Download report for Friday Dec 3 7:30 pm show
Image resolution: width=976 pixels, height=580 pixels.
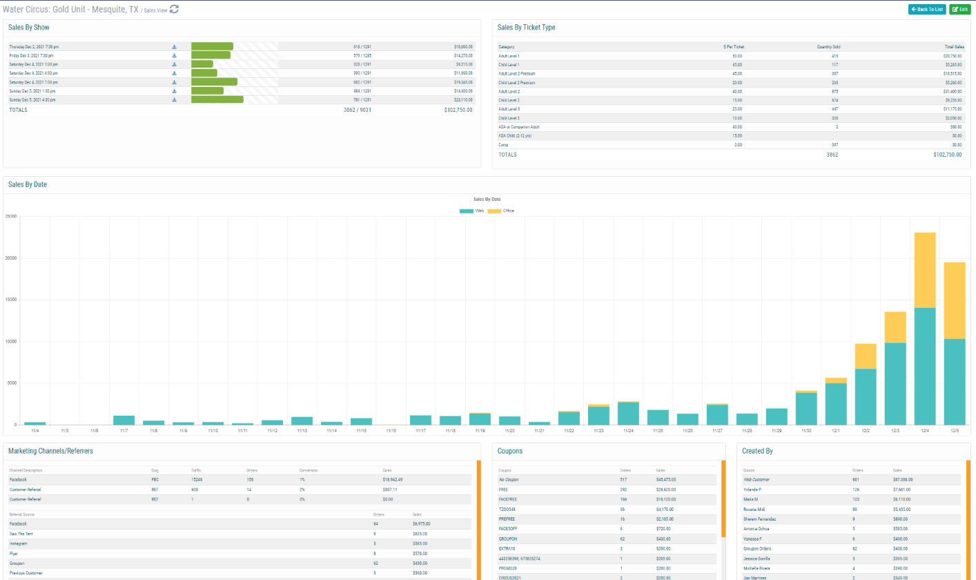pyautogui.click(x=175, y=55)
